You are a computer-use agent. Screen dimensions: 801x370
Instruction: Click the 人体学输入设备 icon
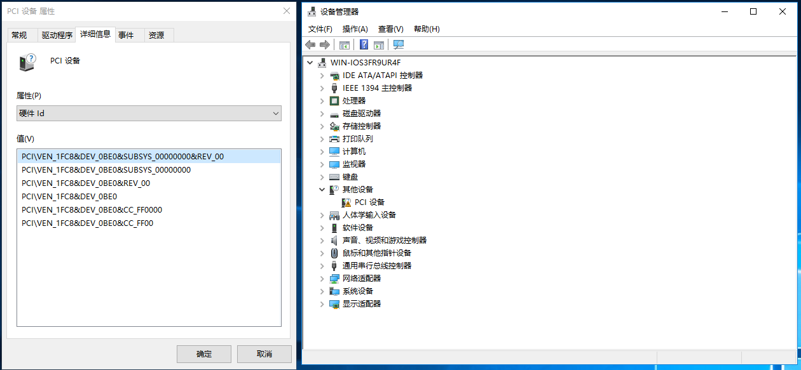(x=334, y=215)
